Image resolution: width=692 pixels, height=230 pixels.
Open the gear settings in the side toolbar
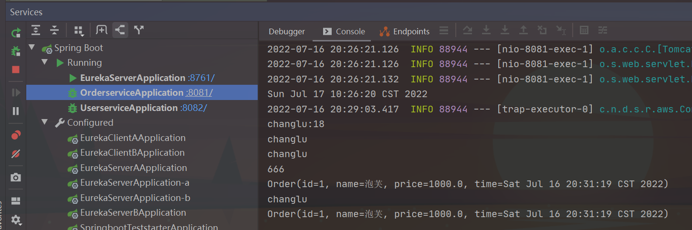(16, 220)
